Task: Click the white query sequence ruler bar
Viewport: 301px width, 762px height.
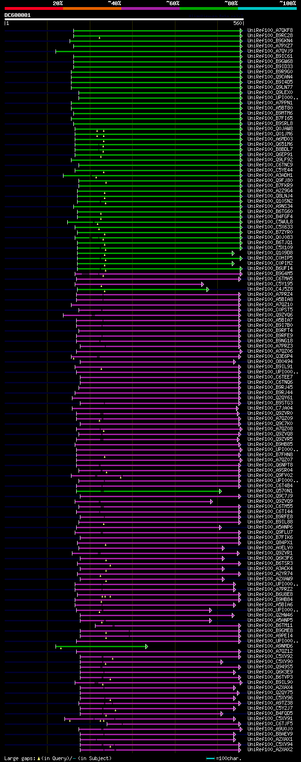Action: 124,19
